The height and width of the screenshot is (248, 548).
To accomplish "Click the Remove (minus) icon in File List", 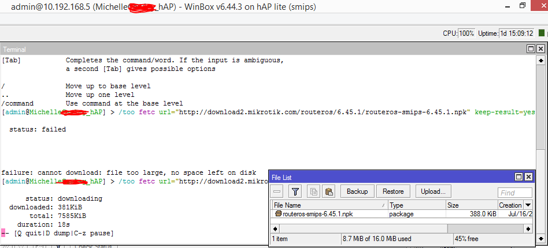I will pyautogui.click(x=277, y=191).
